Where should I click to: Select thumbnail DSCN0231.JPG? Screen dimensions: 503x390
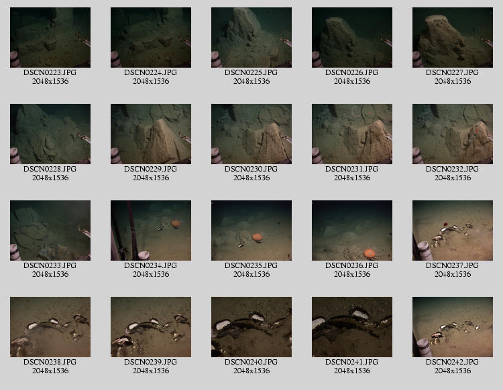click(352, 134)
